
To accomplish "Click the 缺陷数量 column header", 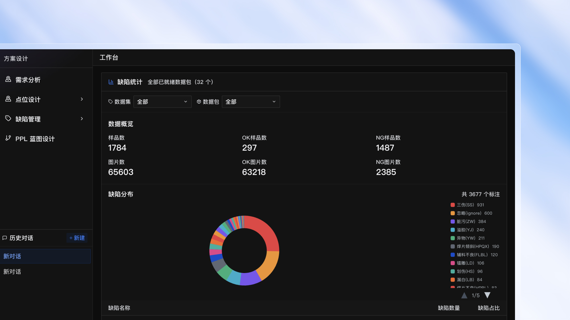I will coord(449,308).
